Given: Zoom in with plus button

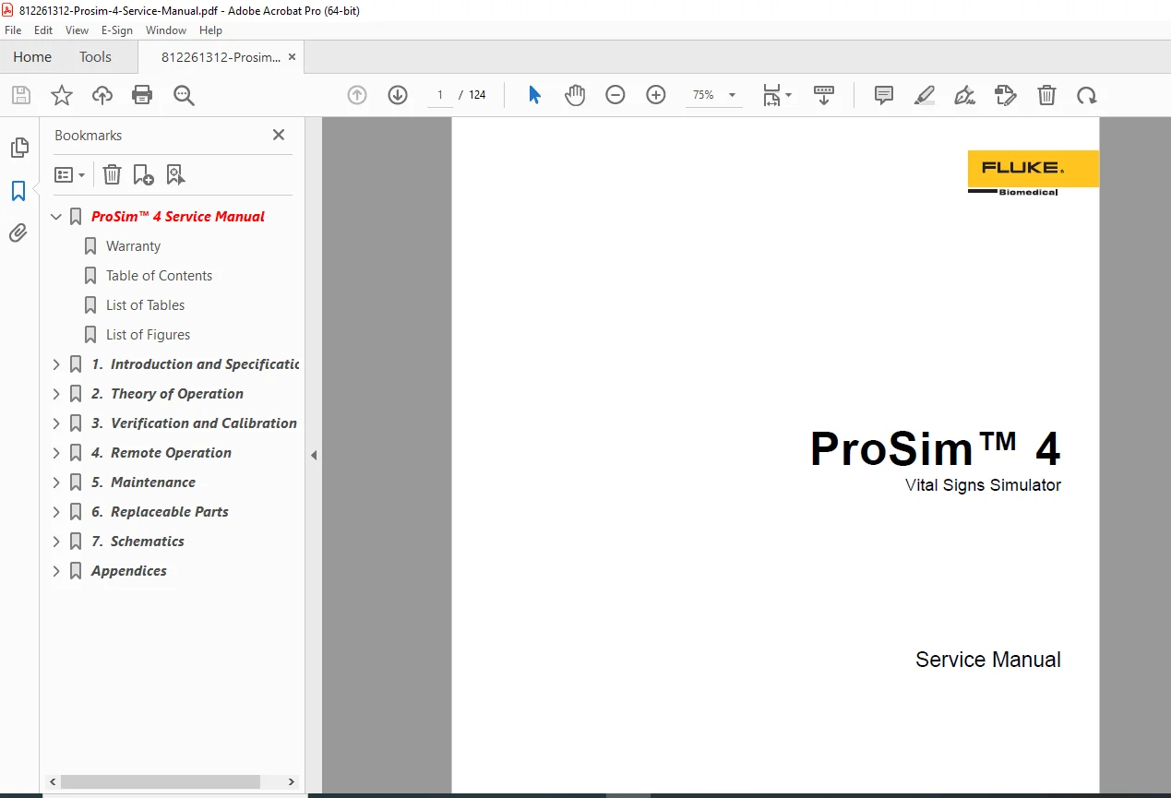Looking at the screenshot, I should point(656,95).
